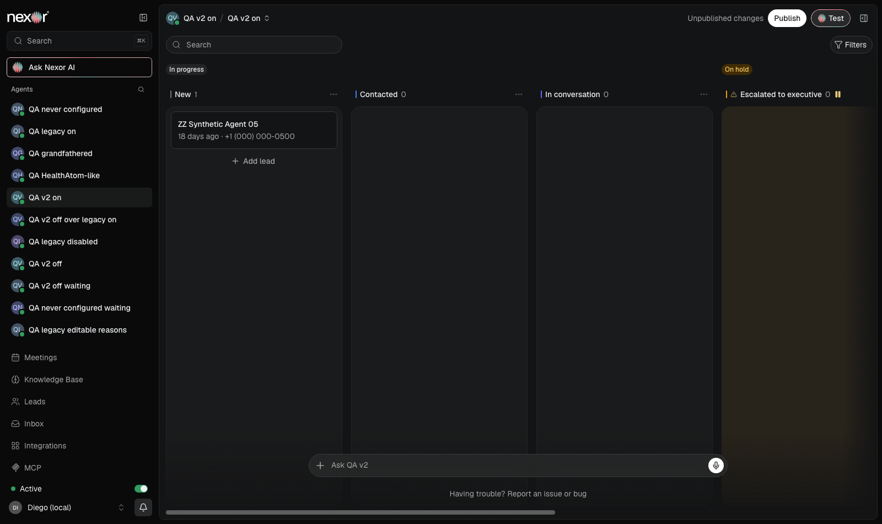
Task: Open QA never configured agent
Action: point(79,109)
